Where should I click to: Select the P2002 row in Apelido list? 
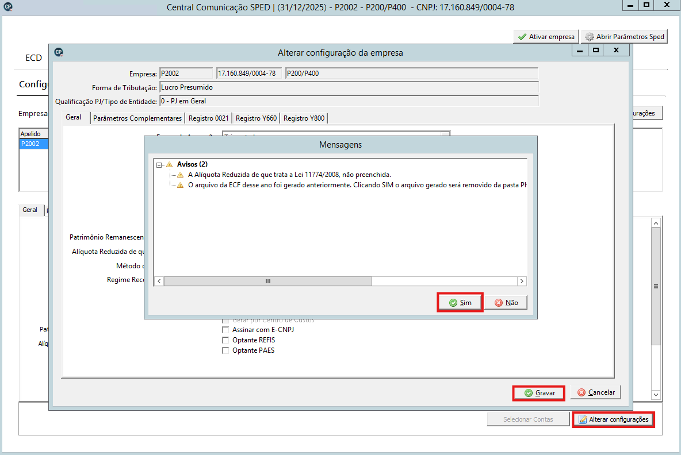click(x=34, y=144)
